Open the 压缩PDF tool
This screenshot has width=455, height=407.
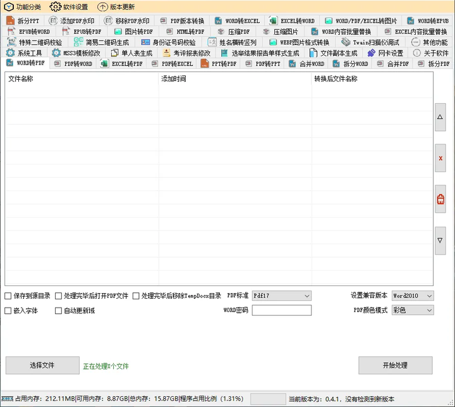coord(234,32)
